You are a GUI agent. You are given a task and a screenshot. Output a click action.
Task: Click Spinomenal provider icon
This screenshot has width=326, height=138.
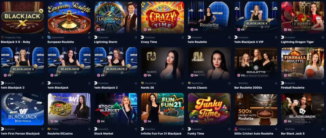click(49, 37)
